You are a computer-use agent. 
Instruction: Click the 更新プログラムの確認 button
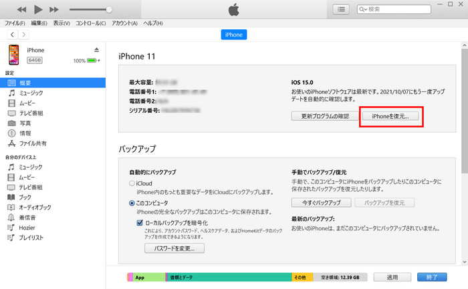tap(325, 116)
